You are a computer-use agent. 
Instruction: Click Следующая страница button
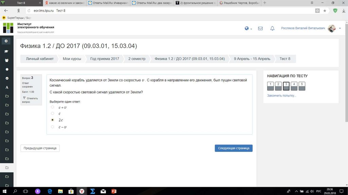tap(233, 148)
